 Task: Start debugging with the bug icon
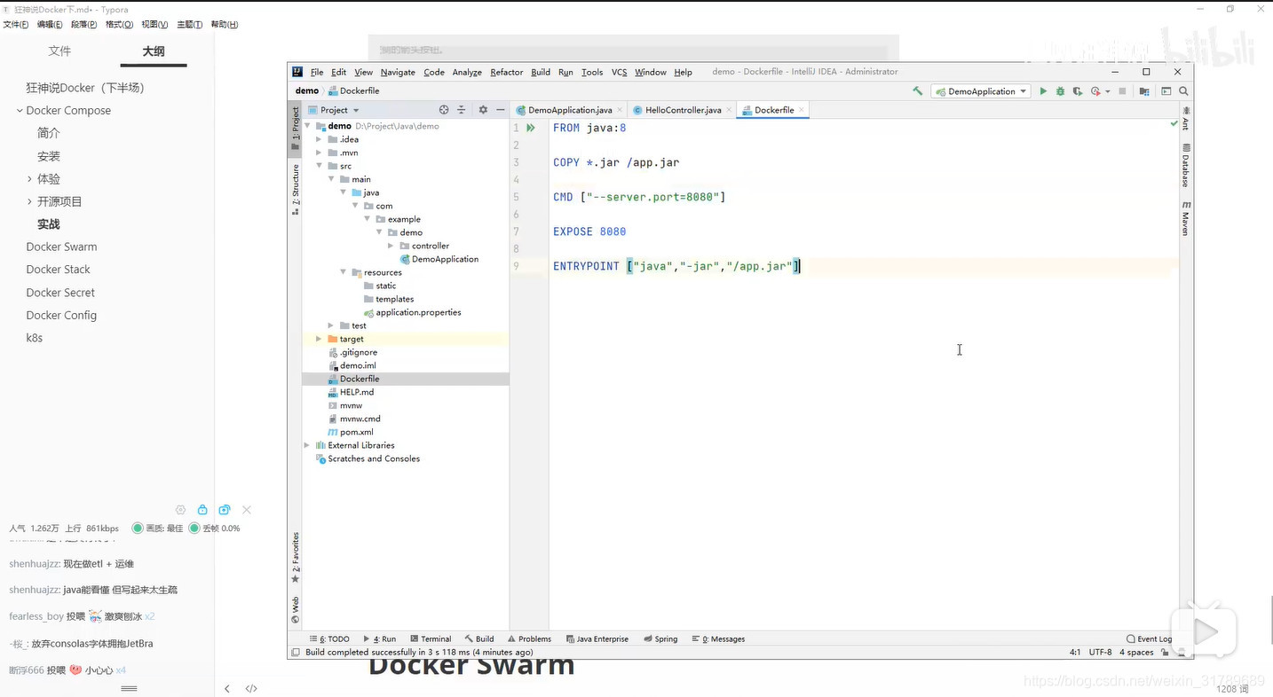[x=1060, y=91]
